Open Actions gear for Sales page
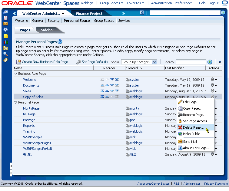Viewport: 229px width, 191px height. coord(214,91)
